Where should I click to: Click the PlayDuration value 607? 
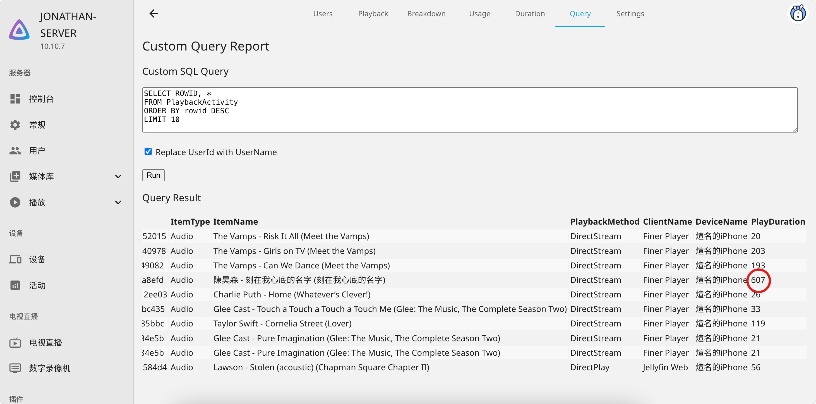click(758, 280)
